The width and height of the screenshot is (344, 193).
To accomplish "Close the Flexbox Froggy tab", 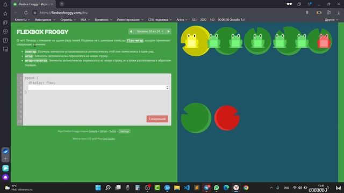I will click(52, 4).
